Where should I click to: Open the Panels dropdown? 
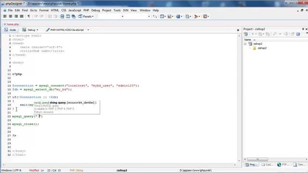86,16
